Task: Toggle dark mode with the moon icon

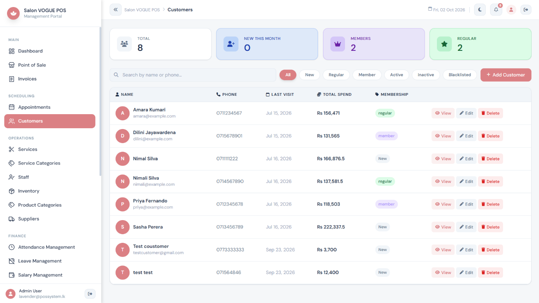Action: click(x=480, y=10)
